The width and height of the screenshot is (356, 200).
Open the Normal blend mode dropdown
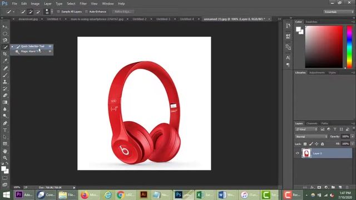[x=311, y=137]
